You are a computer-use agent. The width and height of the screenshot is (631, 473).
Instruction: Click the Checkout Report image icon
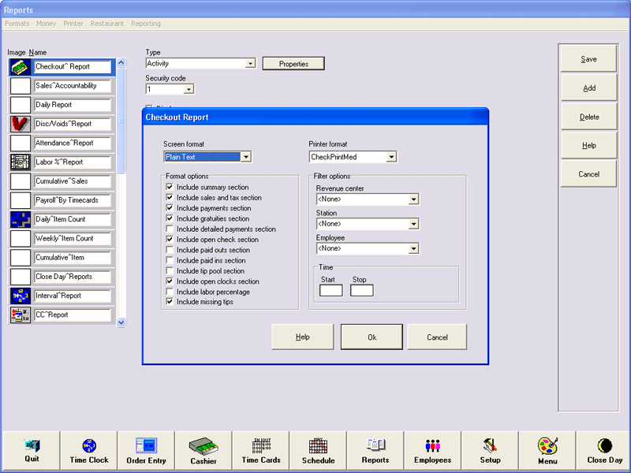(21, 67)
